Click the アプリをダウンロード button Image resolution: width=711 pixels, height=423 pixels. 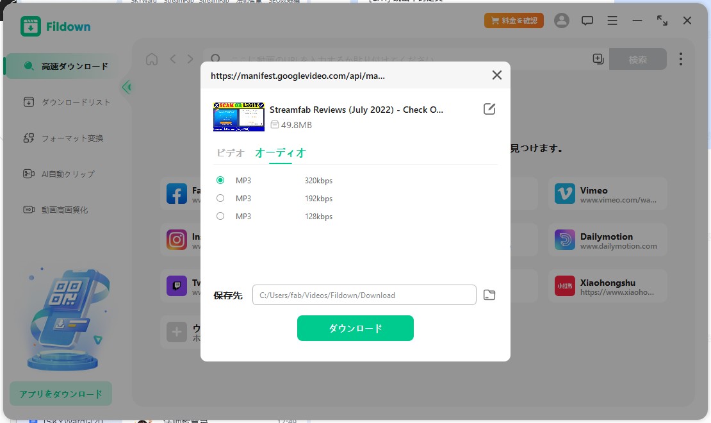(x=61, y=394)
